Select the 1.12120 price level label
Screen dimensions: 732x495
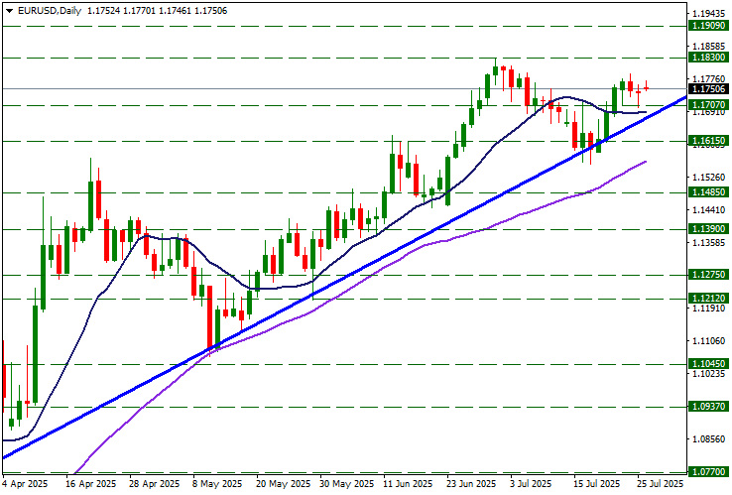pos(708,299)
